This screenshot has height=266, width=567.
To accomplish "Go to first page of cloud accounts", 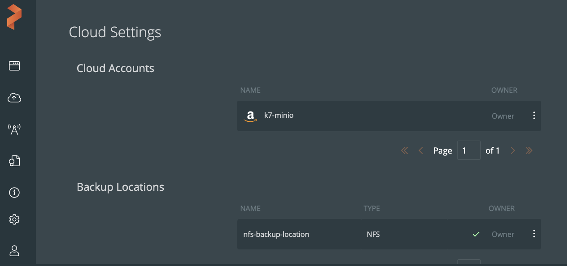I will 405,150.
